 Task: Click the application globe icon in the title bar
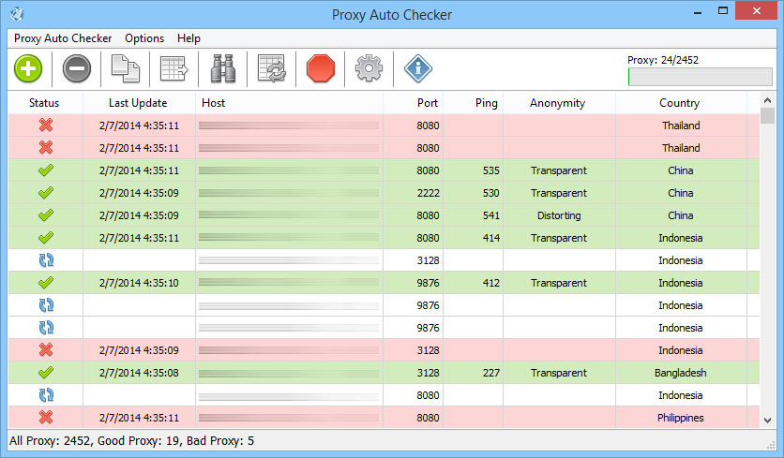[x=17, y=14]
